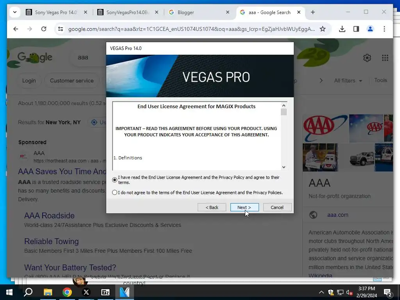This screenshot has width=400, height=300.
Task: Click the license agreement scrollbar thumb
Action: (x=284, y=112)
